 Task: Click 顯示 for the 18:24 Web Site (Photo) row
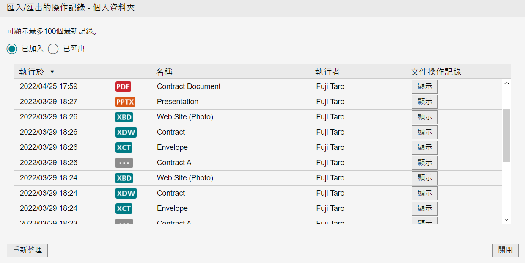click(x=425, y=178)
